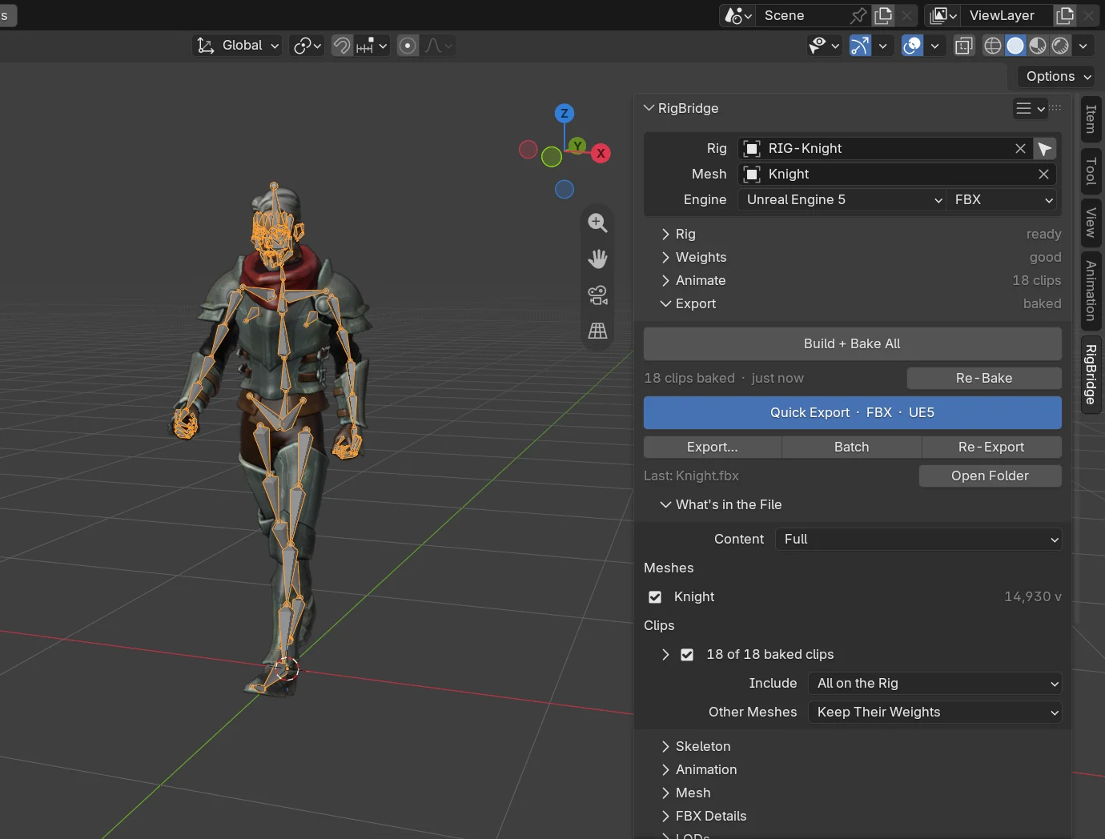Toggle the snapping magnet icon
Screen dimensions: 1105x839
(341, 46)
